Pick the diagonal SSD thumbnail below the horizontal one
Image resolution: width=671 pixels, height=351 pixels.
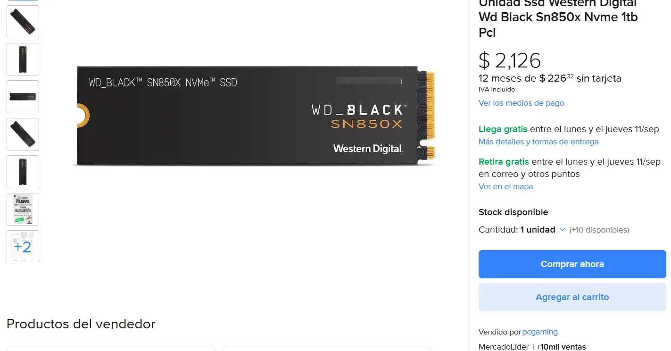23,134
